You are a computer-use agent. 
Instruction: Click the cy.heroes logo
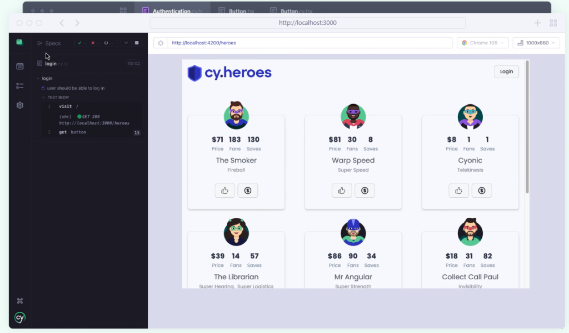pyautogui.click(x=229, y=73)
